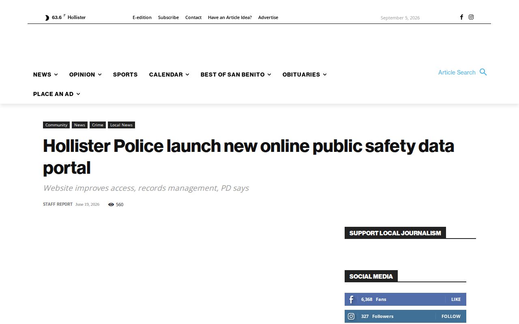Select the News category tag
The height and width of the screenshot is (324, 519).
(79, 125)
